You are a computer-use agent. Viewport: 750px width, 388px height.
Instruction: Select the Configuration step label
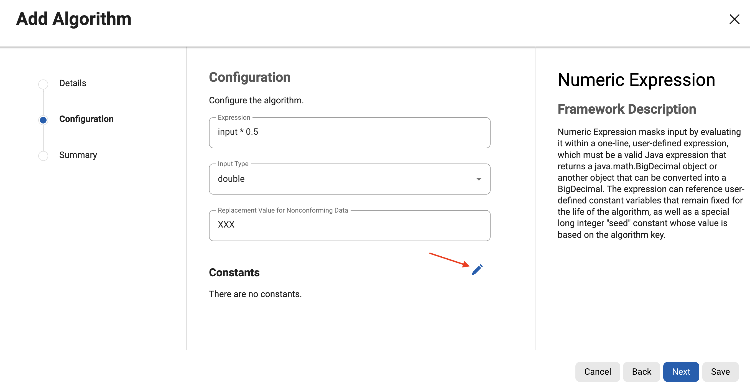click(86, 119)
